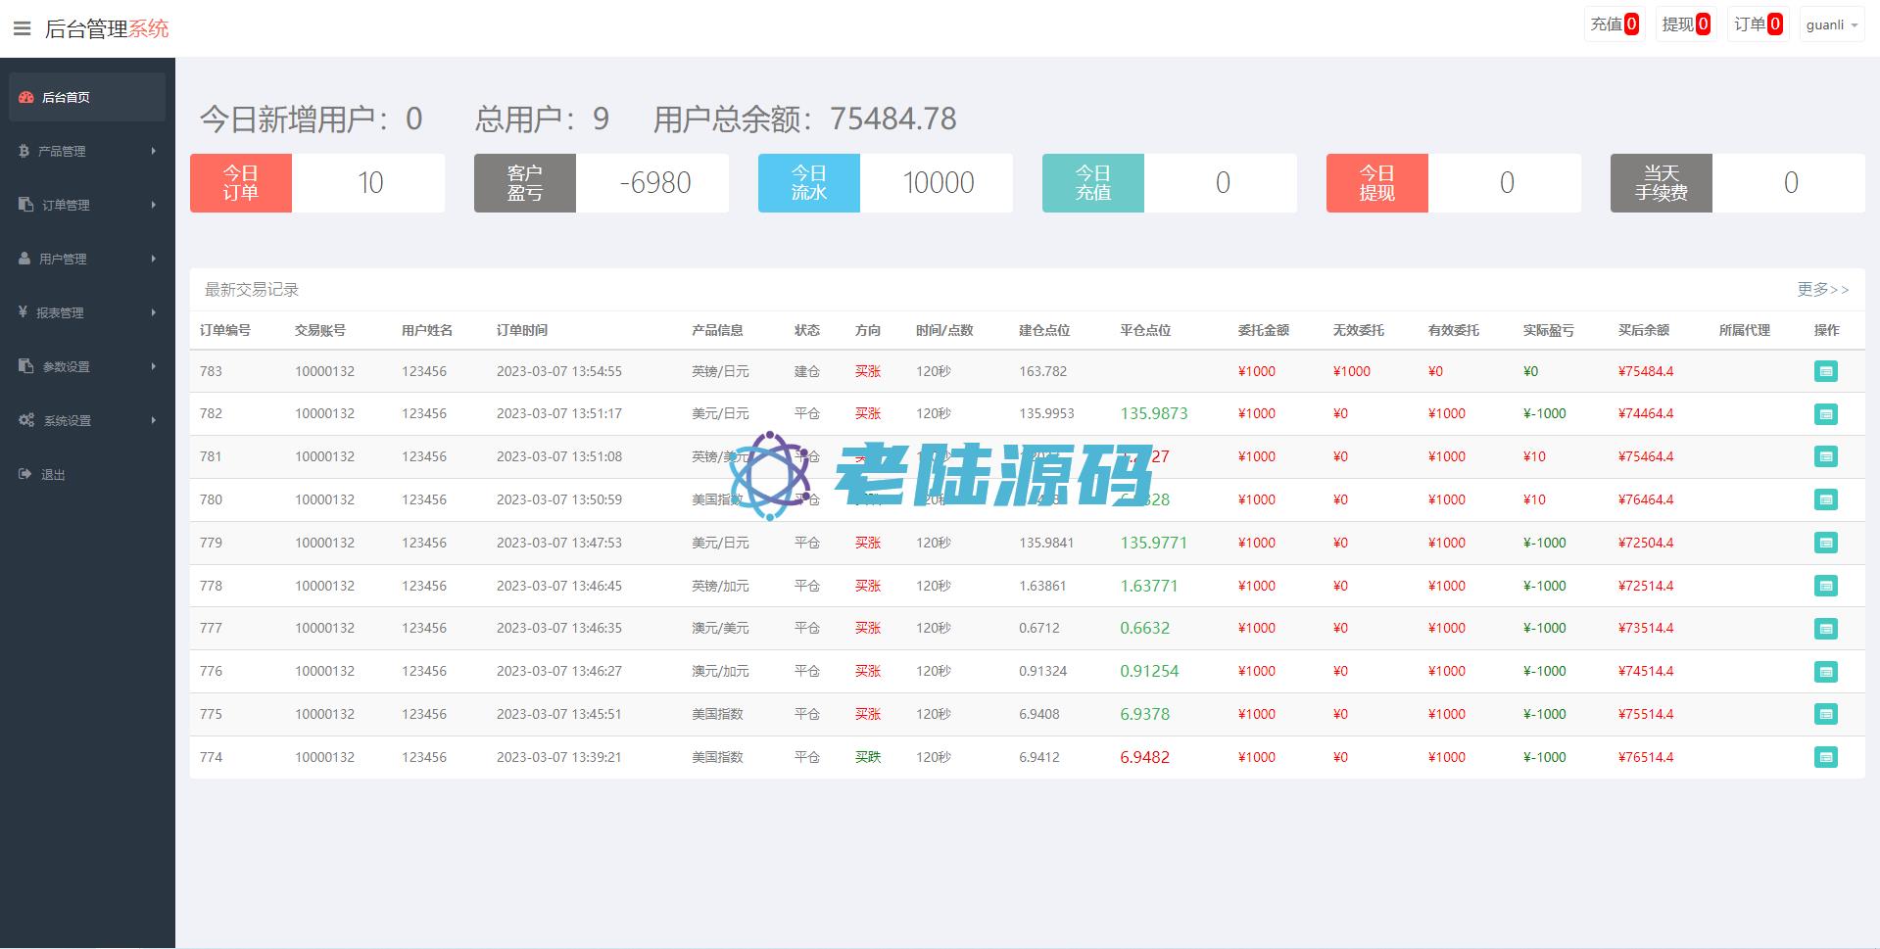Image resolution: width=1880 pixels, height=949 pixels.
Task: Open details icon for order 774
Action: click(x=1825, y=757)
